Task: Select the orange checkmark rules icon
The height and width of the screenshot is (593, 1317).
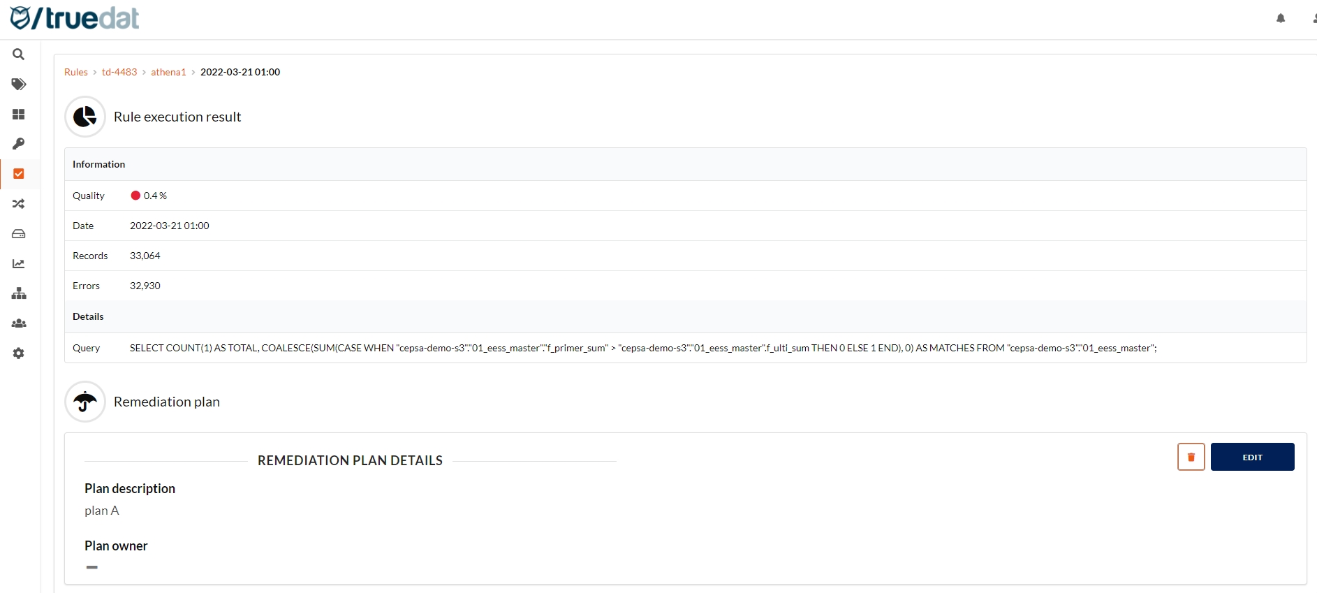Action: (x=19, y=174)
